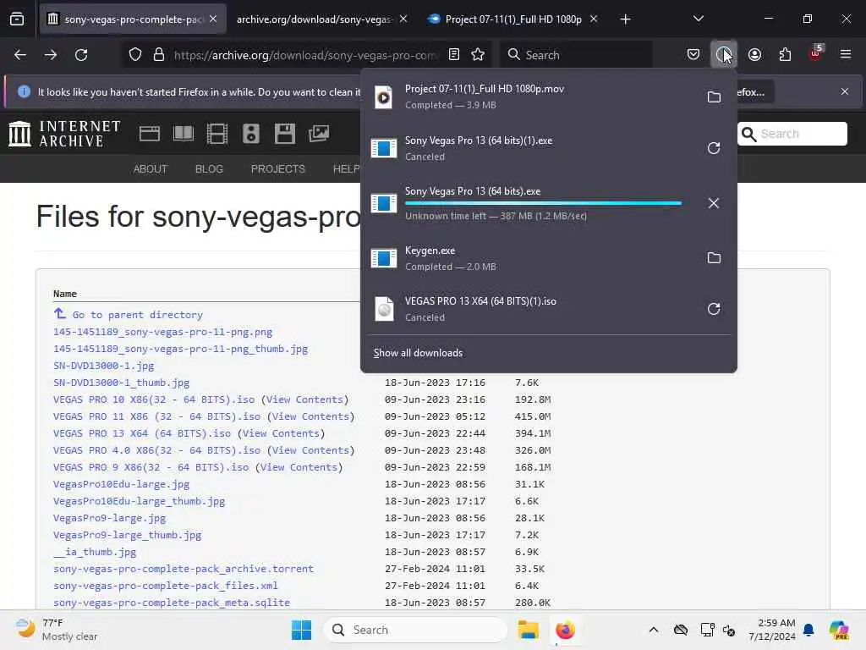Click the Internet Archive search box
Image resolution: width=866 pixels, height=650 pixels.
792,134
